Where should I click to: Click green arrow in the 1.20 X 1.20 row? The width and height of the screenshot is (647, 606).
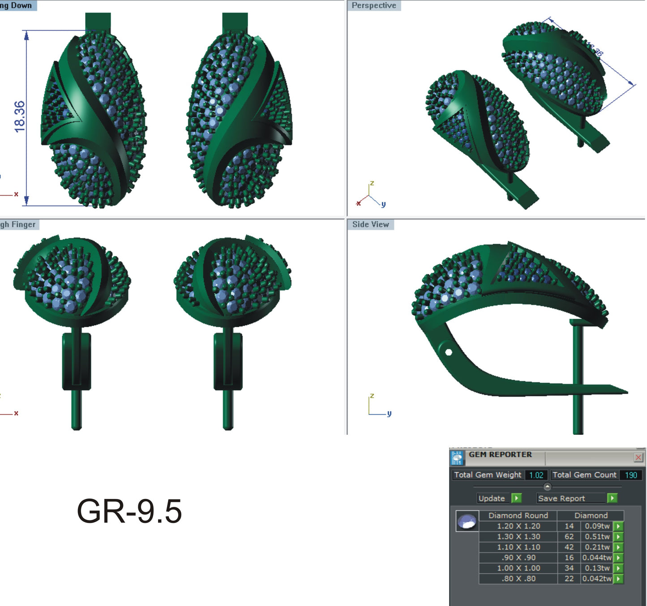(x=618, y=526)
